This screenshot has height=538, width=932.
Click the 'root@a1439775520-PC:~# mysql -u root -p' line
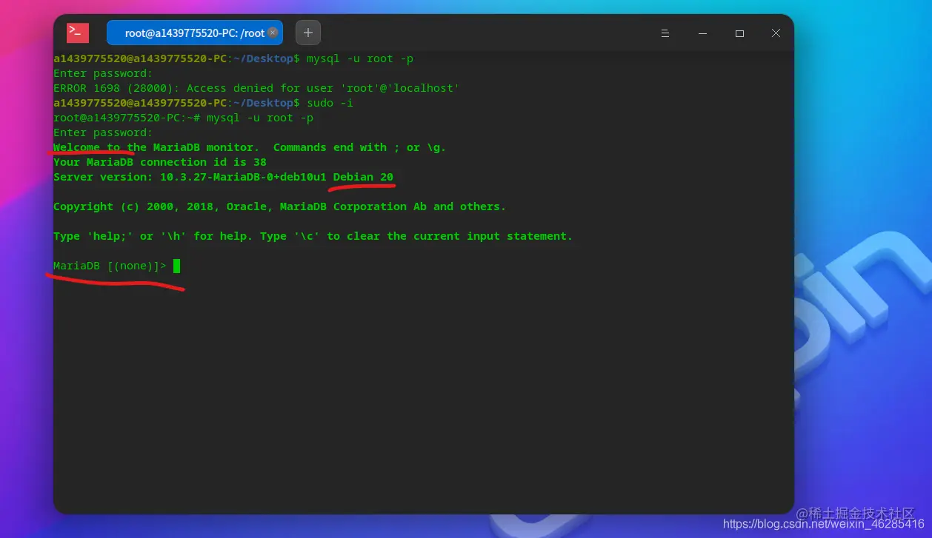(183, 118)
